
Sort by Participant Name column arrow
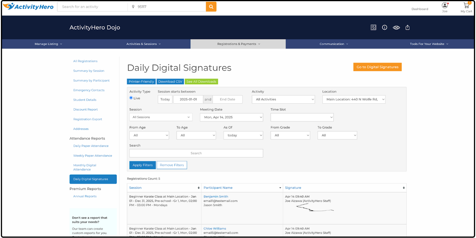tap(280, 188)
